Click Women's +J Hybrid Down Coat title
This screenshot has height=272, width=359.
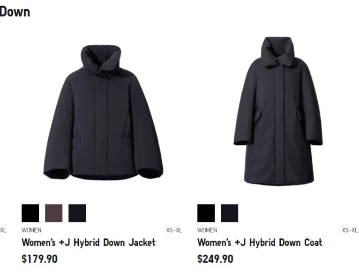(x=260, y=243)
